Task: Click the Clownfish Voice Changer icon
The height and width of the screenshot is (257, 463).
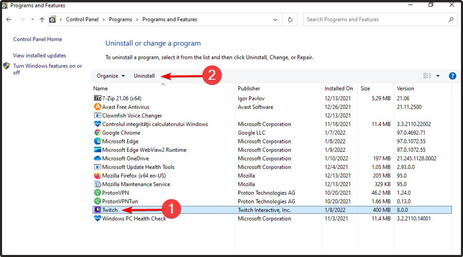Action: (97, 115)
